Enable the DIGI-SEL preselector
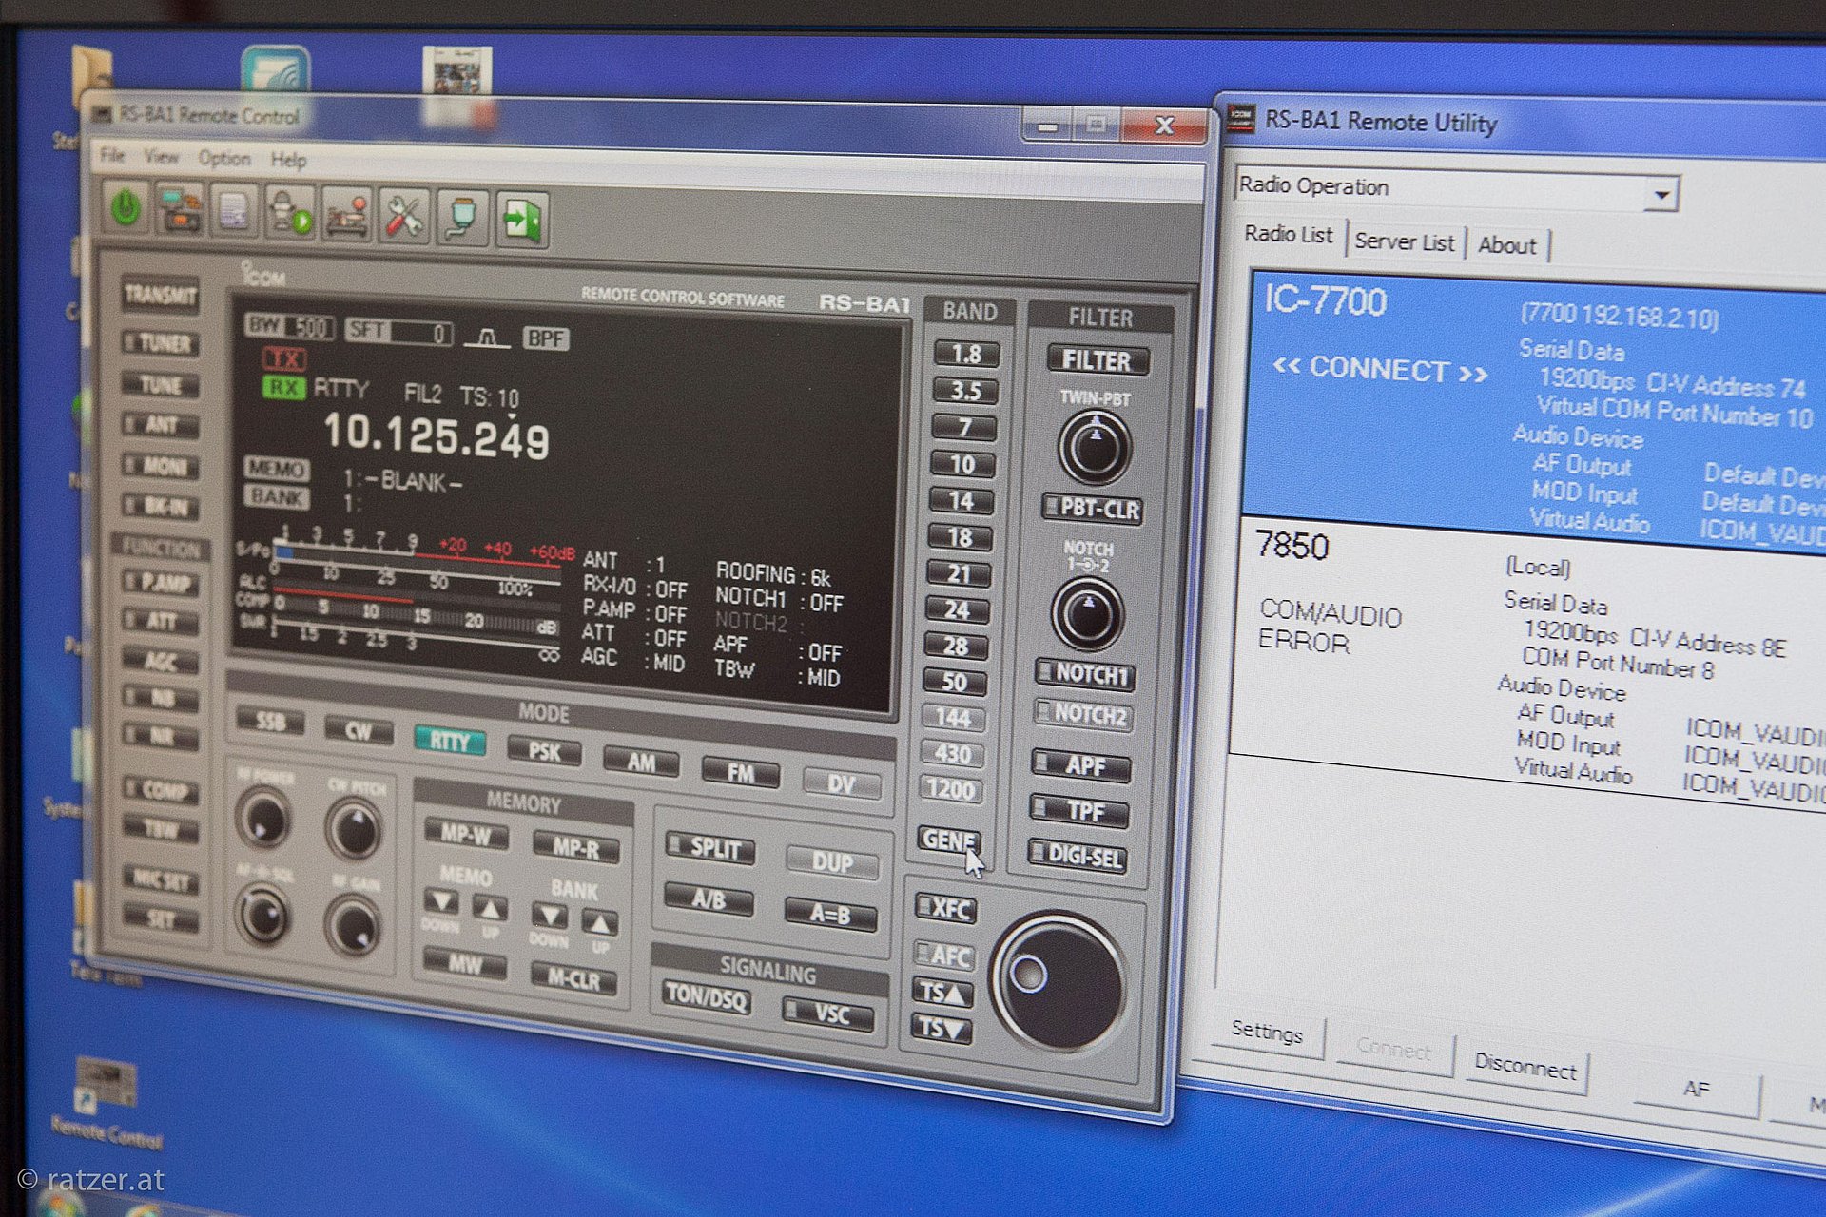The image size is (1826, 1217). point(1078,857)
